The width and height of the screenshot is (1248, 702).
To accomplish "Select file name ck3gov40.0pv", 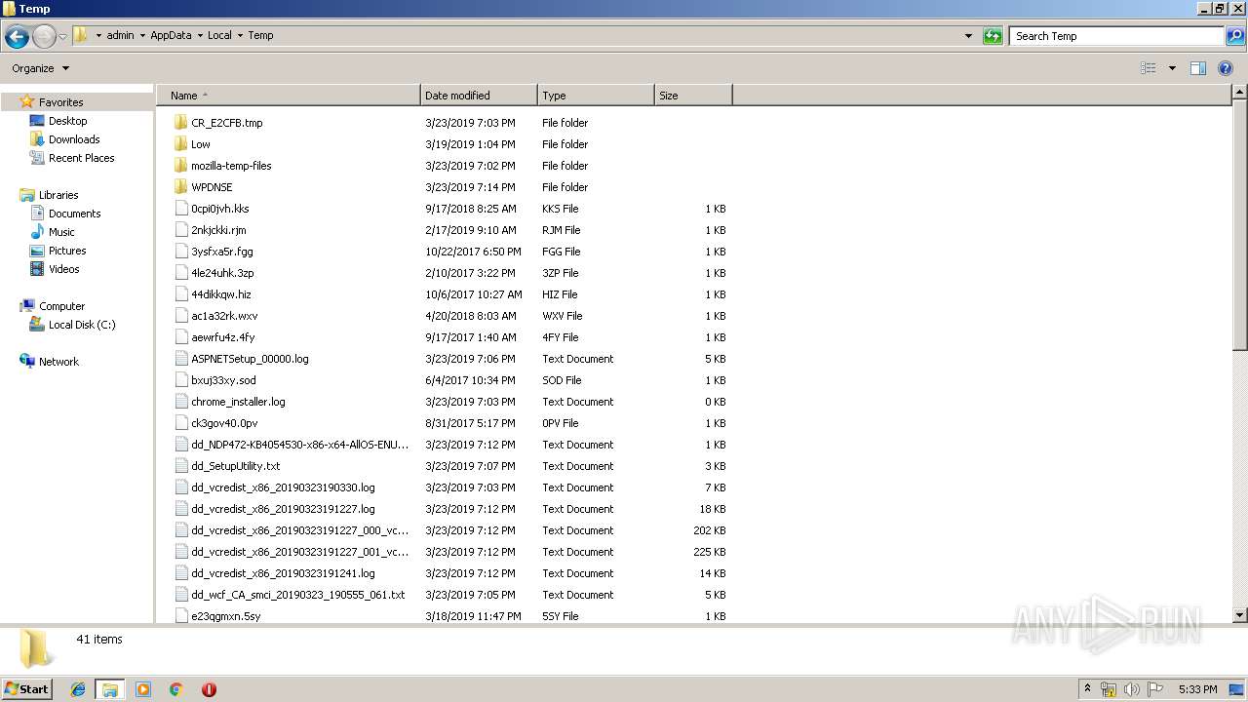I will tap(224, 423).
